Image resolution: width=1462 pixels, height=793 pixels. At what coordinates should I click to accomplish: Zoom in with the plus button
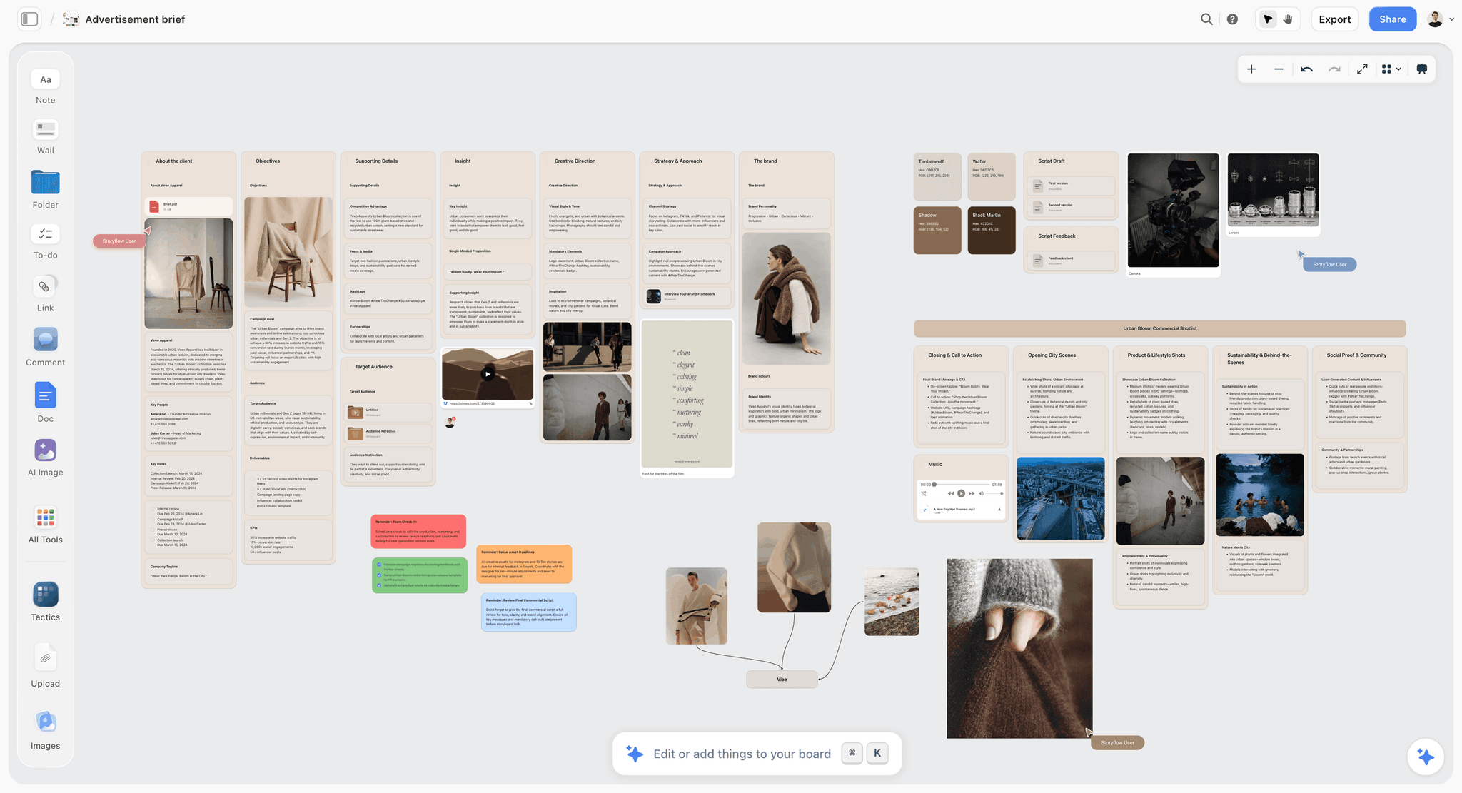click(1251, 69)
